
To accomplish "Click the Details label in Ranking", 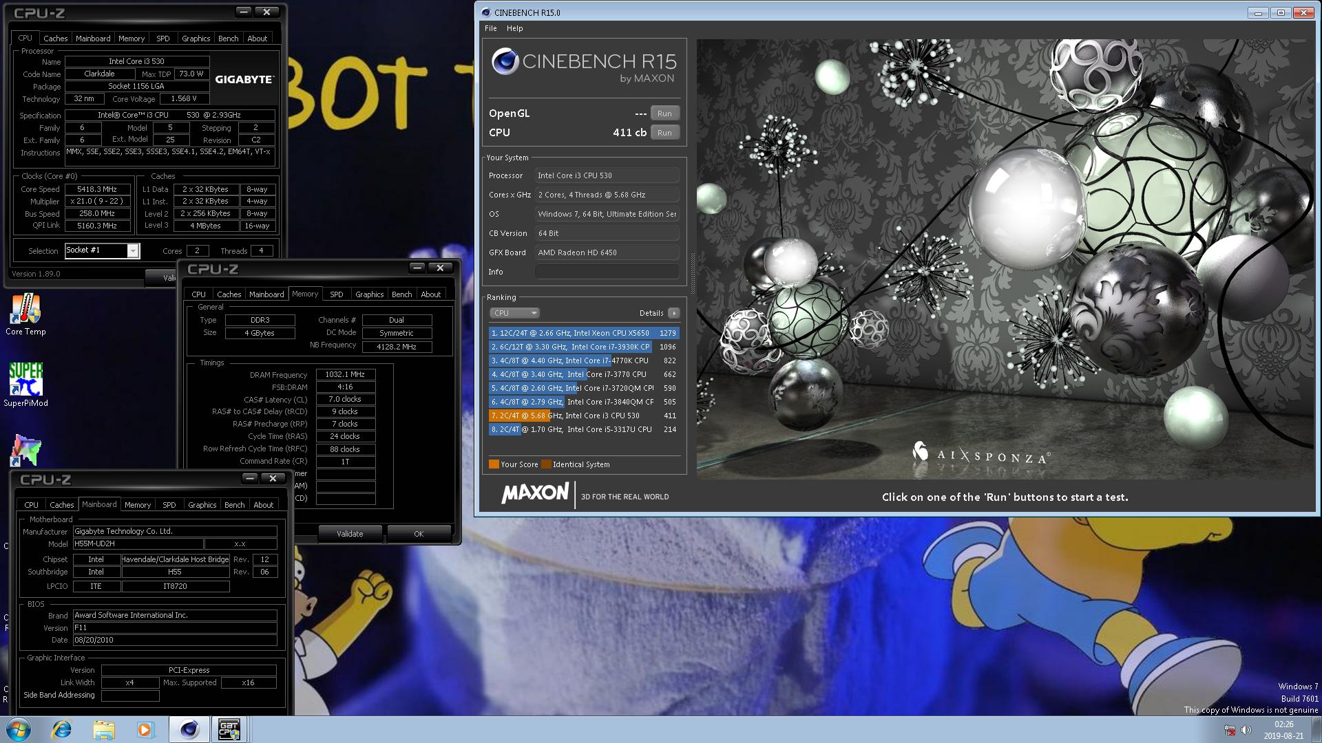I will [651, 313].
